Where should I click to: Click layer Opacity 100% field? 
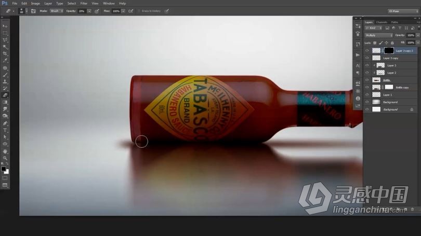(x=411, y=35)
